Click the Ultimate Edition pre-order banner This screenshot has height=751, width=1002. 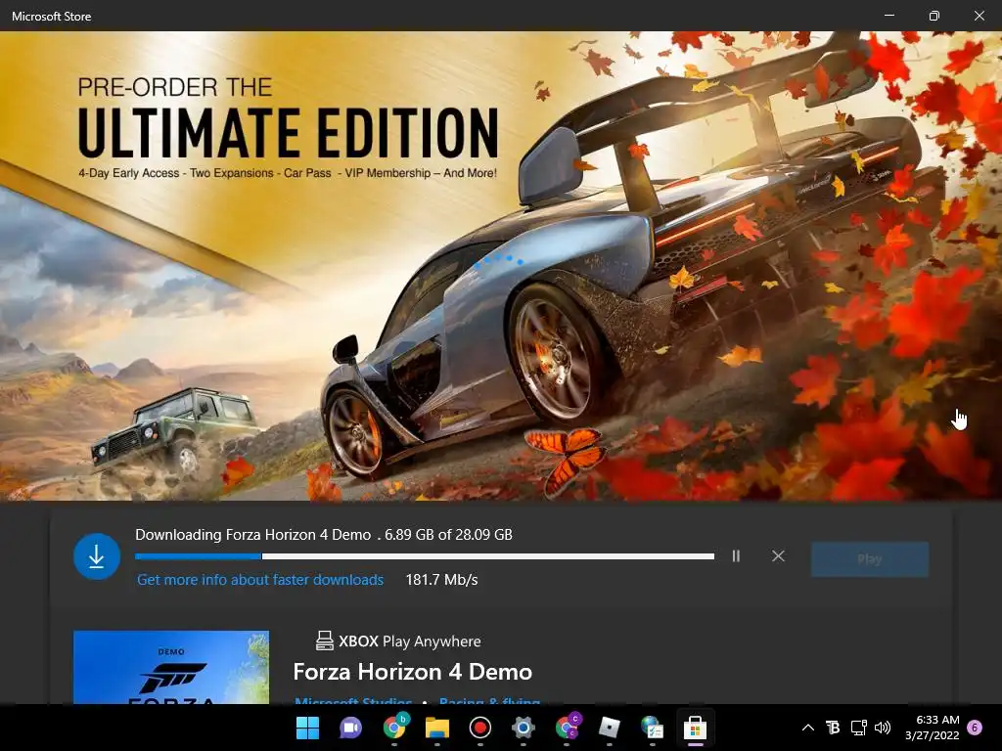[x=501, y=266]
